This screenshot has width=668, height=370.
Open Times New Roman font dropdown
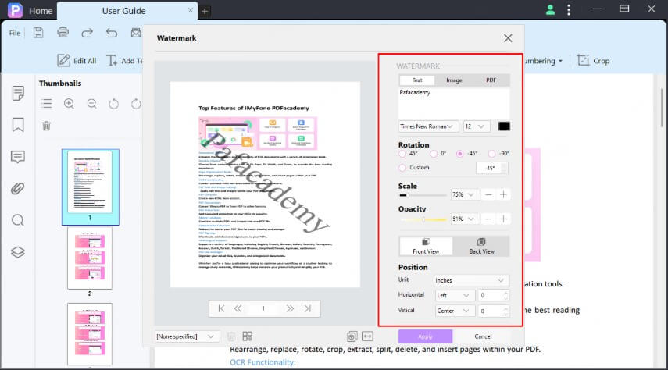(428, 126)
